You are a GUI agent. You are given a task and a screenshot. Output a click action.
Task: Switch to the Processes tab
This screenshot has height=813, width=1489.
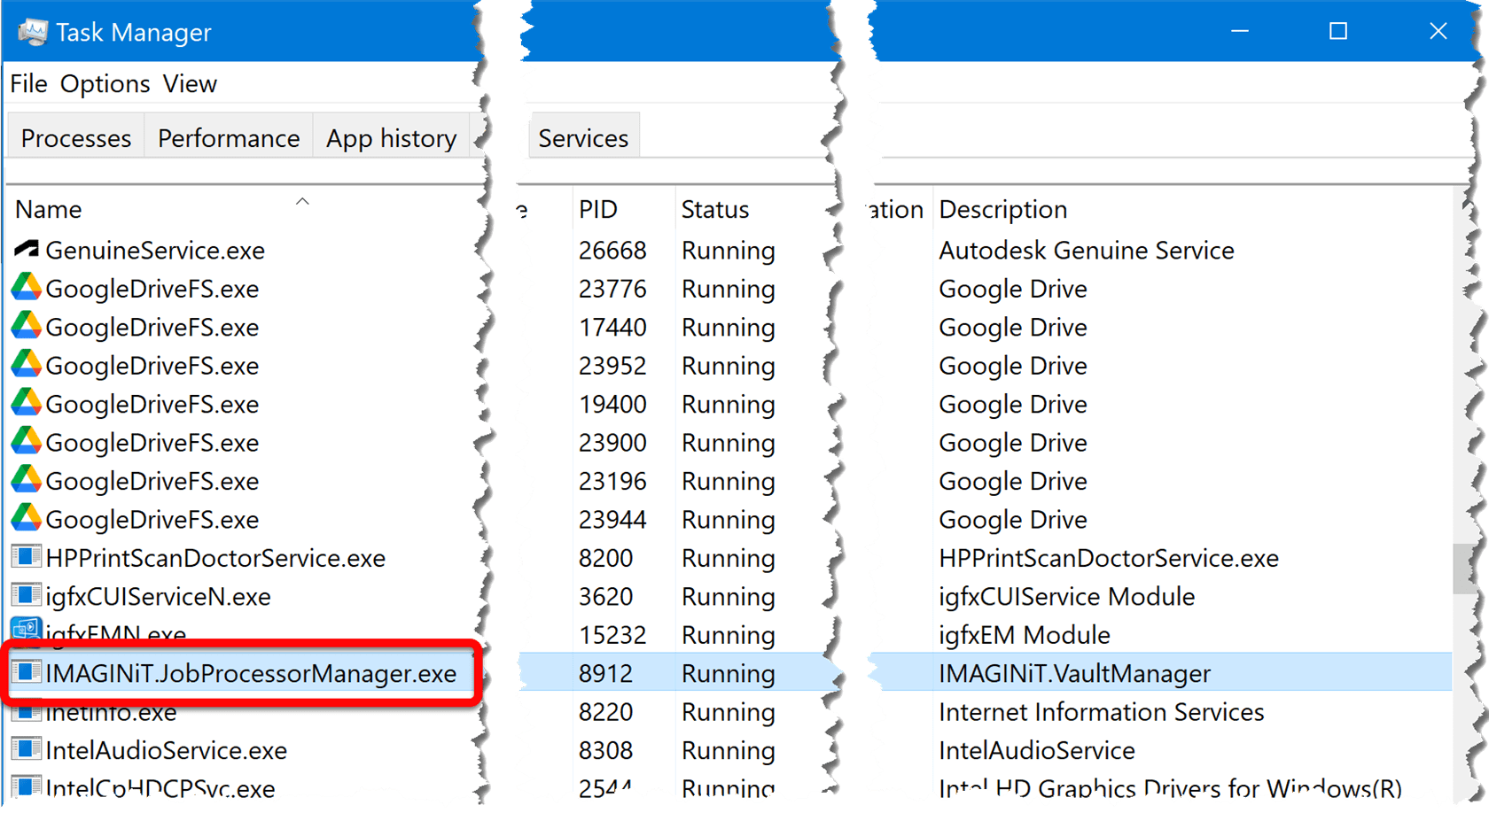(76, 137)
